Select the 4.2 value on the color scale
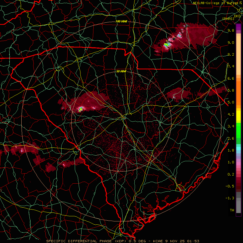Screen dimensions: 243x243 231,114
